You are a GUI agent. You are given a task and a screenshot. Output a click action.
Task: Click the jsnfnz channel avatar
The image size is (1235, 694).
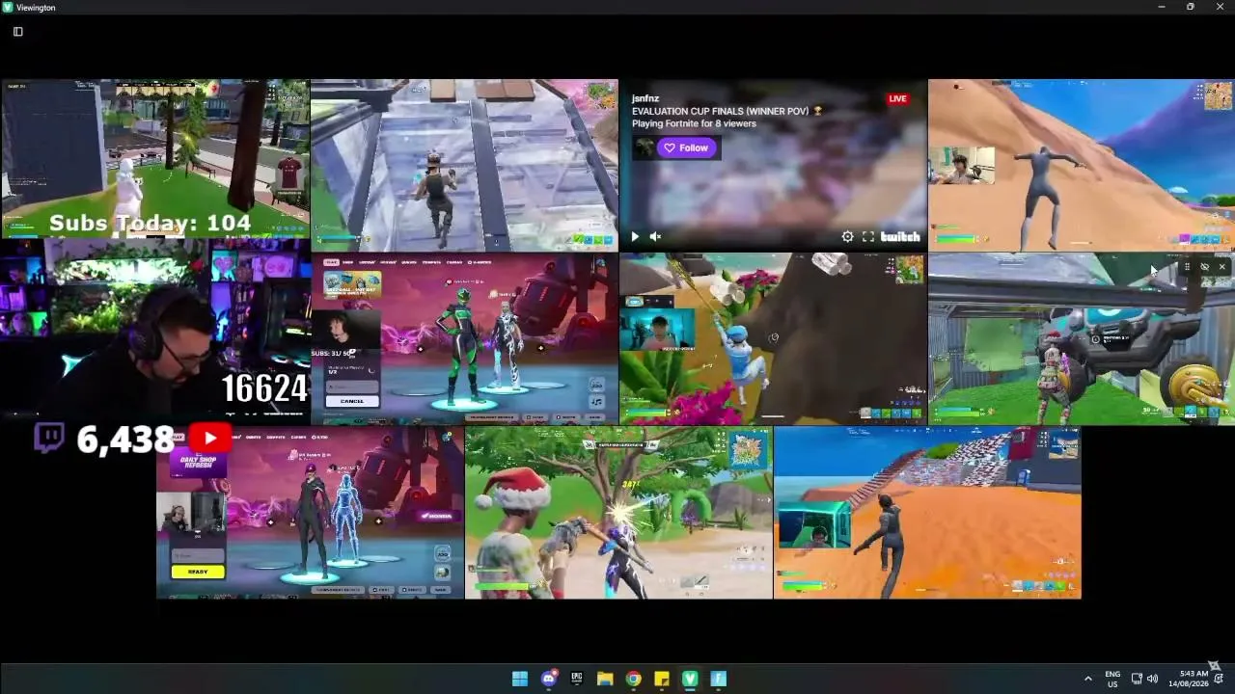pos(644,147)
